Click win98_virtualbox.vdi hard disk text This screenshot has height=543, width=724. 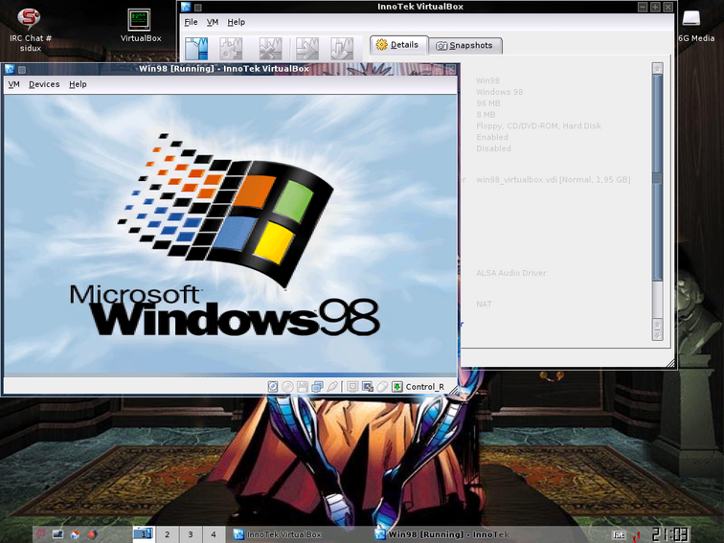554,180
